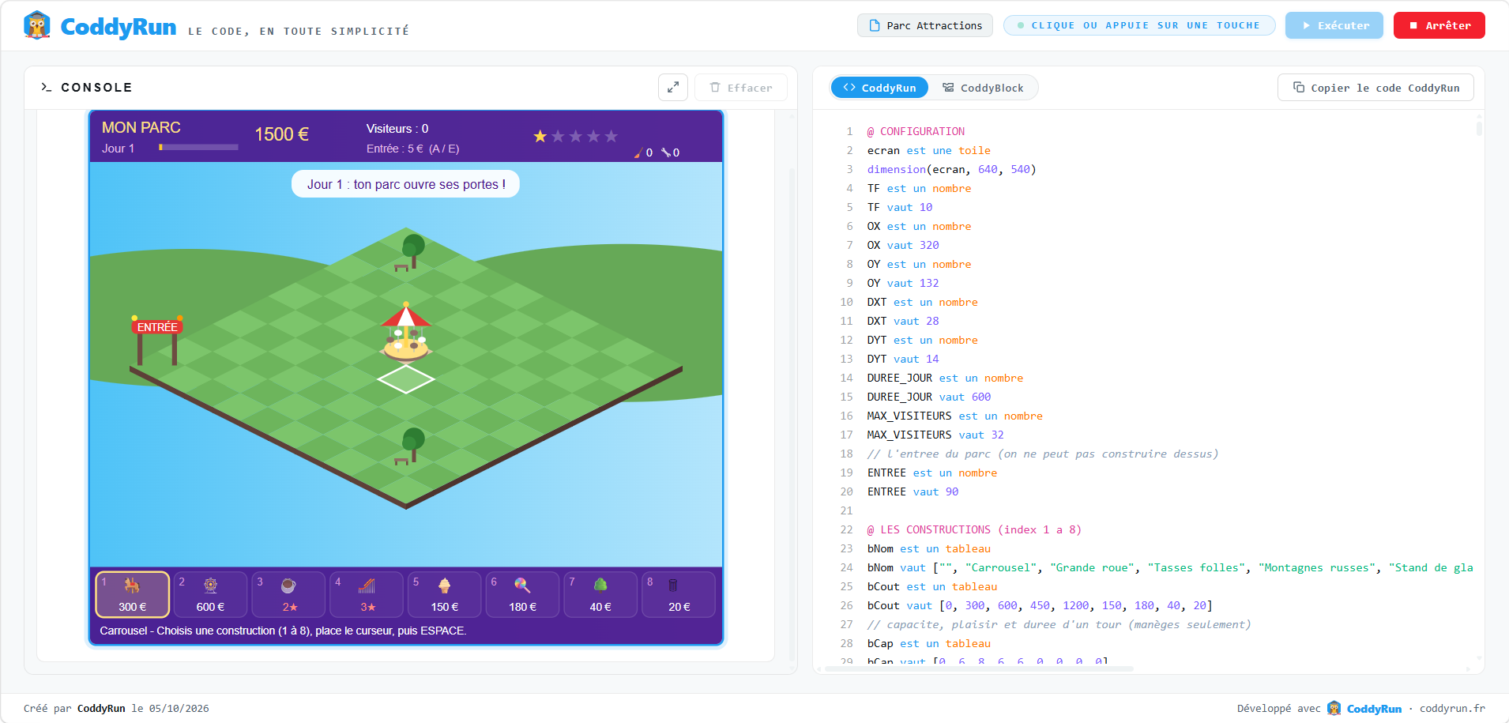This screenshot has width=1509, height=723.
Task: Click code line MAX_VISITEURS vaut 32
Action: [x=935, y=435]
